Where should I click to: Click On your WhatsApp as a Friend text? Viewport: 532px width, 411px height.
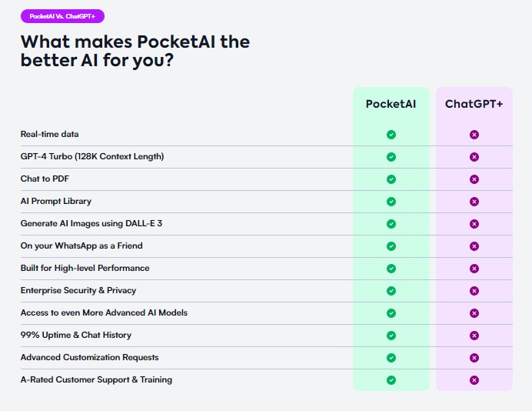(81, 246)
